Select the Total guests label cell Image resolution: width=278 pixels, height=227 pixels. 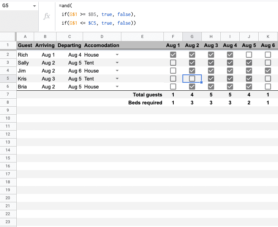142,95
